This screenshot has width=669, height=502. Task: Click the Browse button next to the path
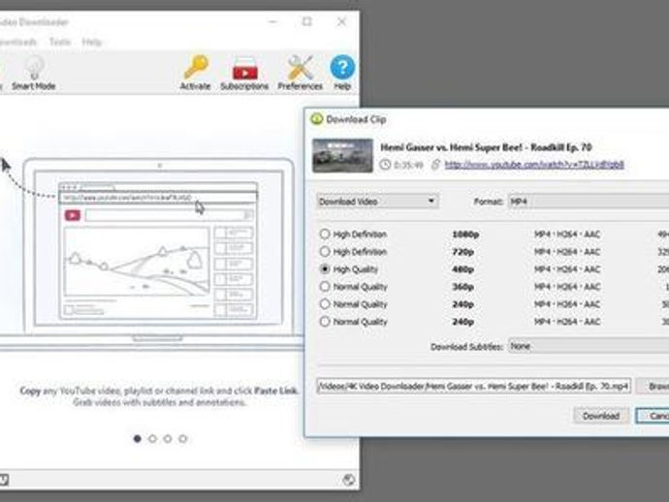coord(653,387)
